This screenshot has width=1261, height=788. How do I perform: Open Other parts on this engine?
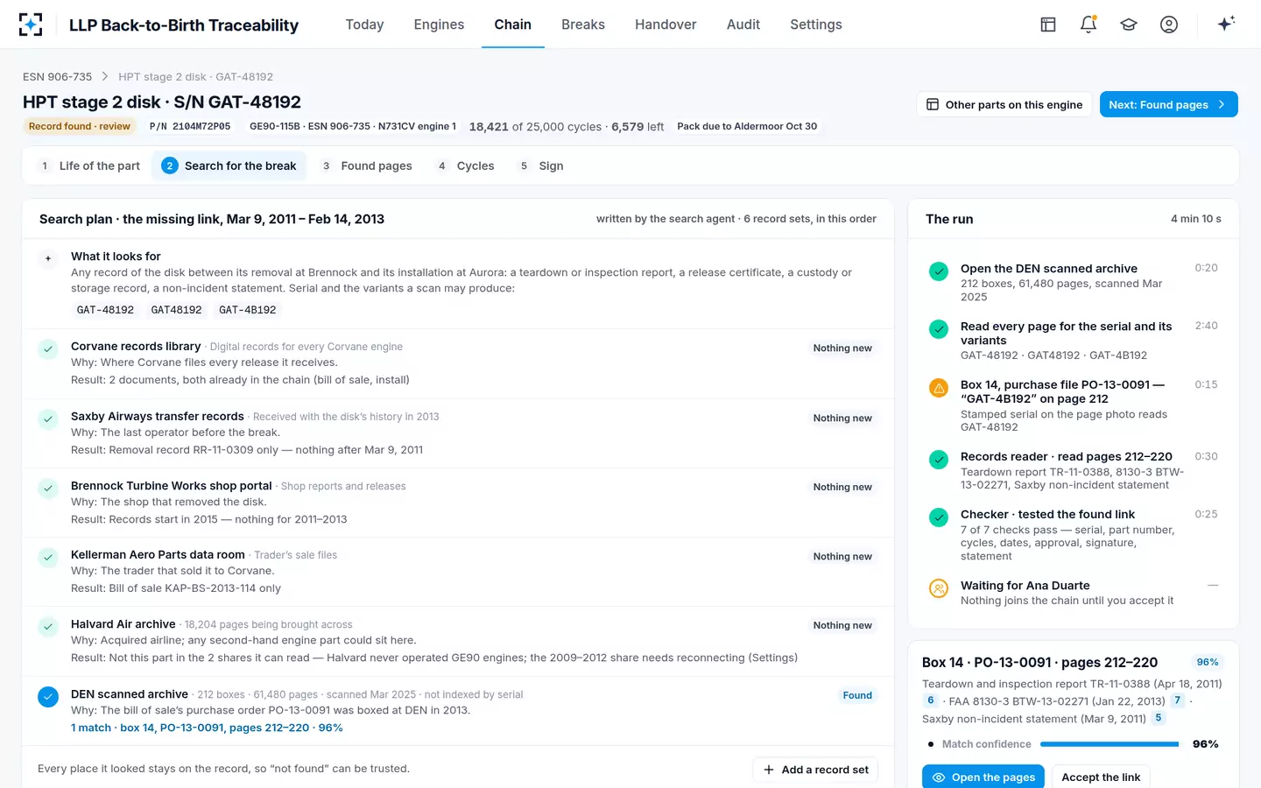click(x=1004, y=104)
